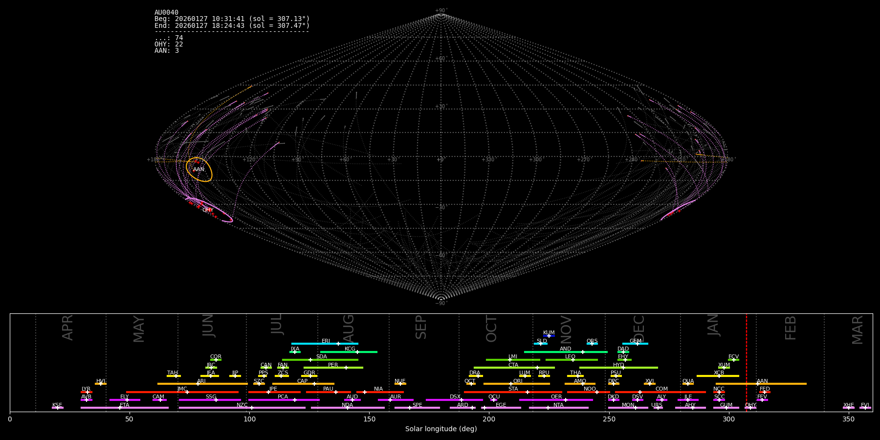Select the NTA shower label
This screenshot has height=440, width=880.
[x=558, y=405]
